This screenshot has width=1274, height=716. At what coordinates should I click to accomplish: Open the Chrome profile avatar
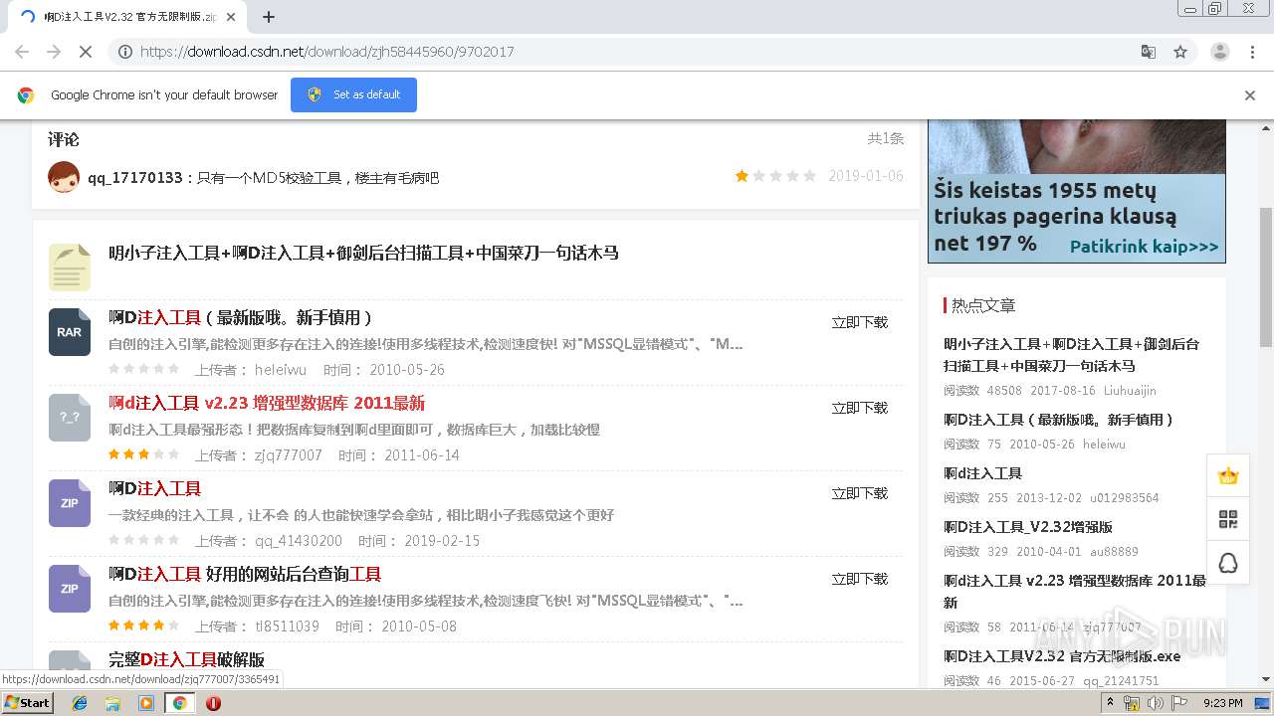pyautogui.click(x=1219, y=52)
